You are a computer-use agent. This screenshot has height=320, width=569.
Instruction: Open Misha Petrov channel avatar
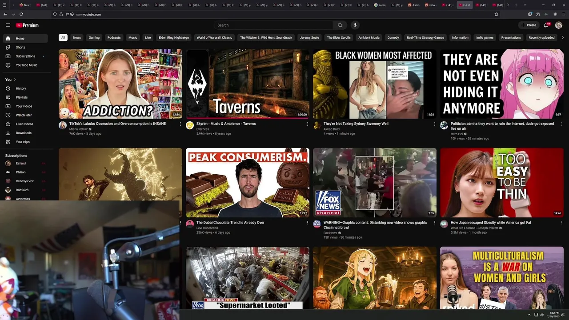coord(63,125)
